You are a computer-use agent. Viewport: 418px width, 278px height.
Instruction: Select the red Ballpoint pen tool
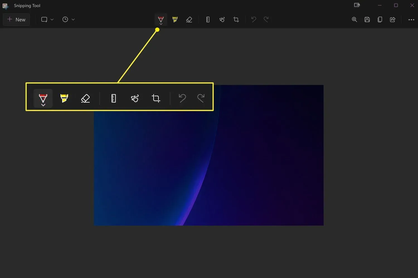161,18
